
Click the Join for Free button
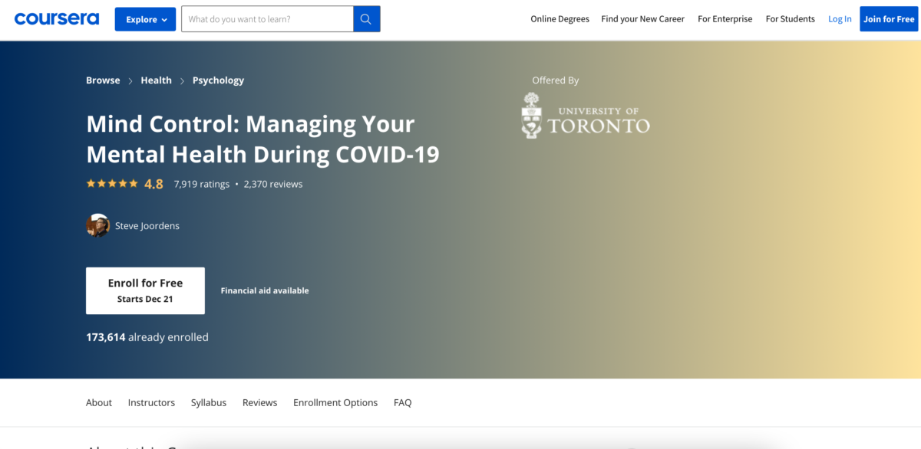point(889,19)
